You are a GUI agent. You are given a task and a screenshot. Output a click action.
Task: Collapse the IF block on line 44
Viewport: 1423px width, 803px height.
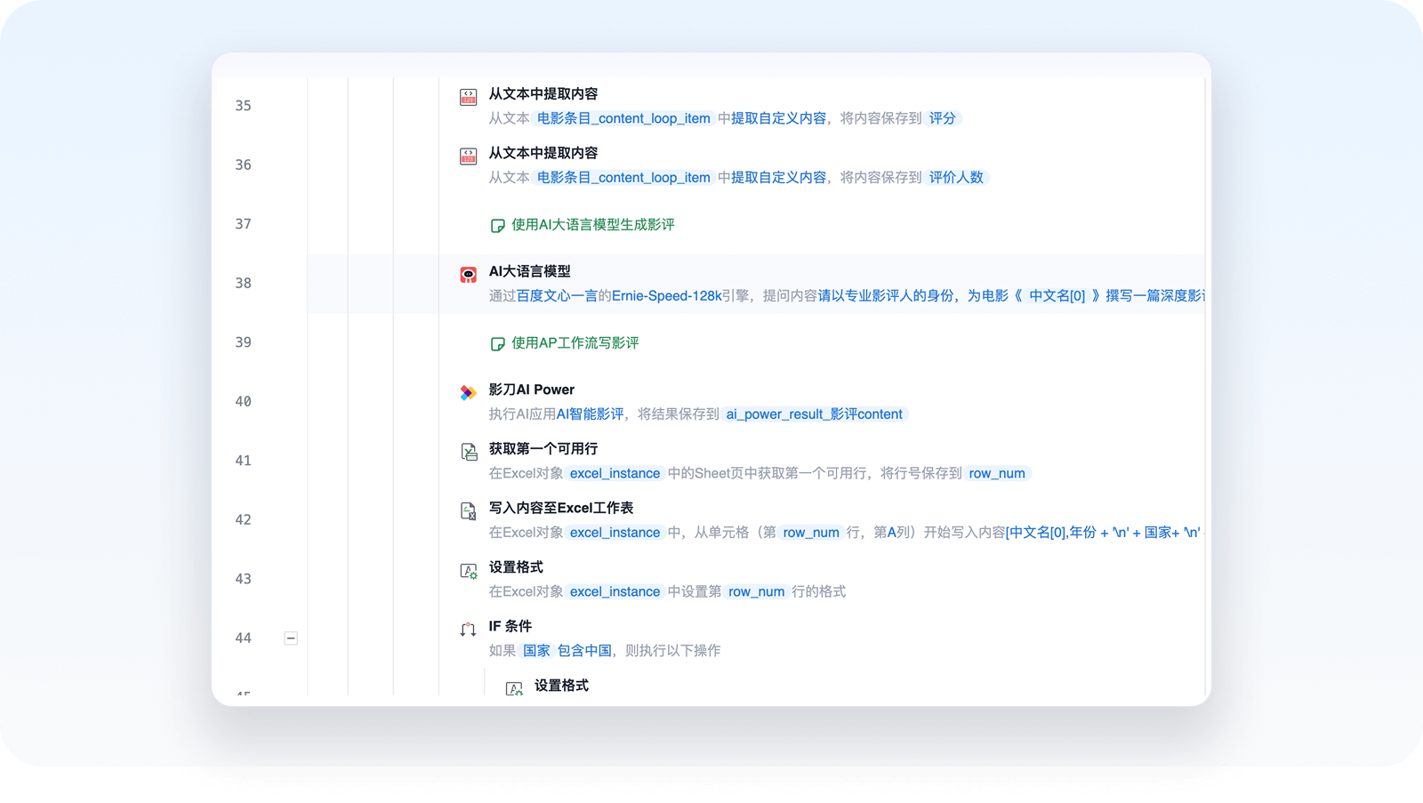[291, 638]
